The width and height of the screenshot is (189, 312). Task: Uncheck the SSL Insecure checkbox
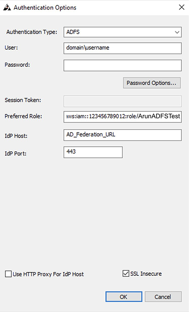(x=126, y=274)
